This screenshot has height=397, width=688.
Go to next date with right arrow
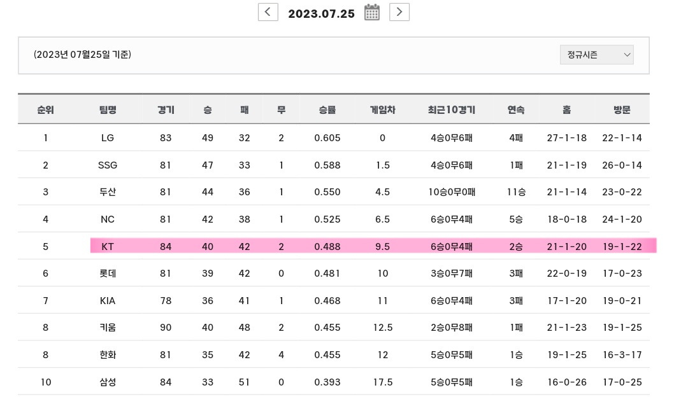pyautogui.click(x=399, y=12)
